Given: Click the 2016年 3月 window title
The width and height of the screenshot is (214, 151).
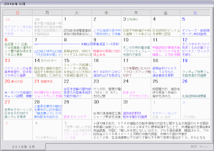Looking at the screenshot, I should [15, 4].
